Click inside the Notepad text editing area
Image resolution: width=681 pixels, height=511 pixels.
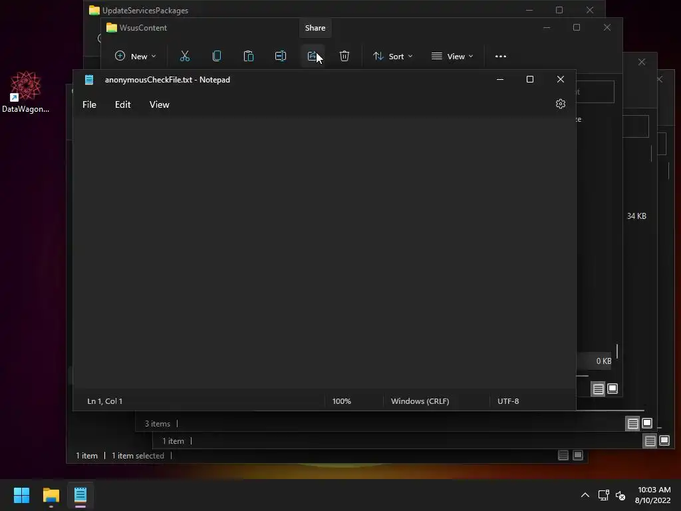tap(324, 252)
